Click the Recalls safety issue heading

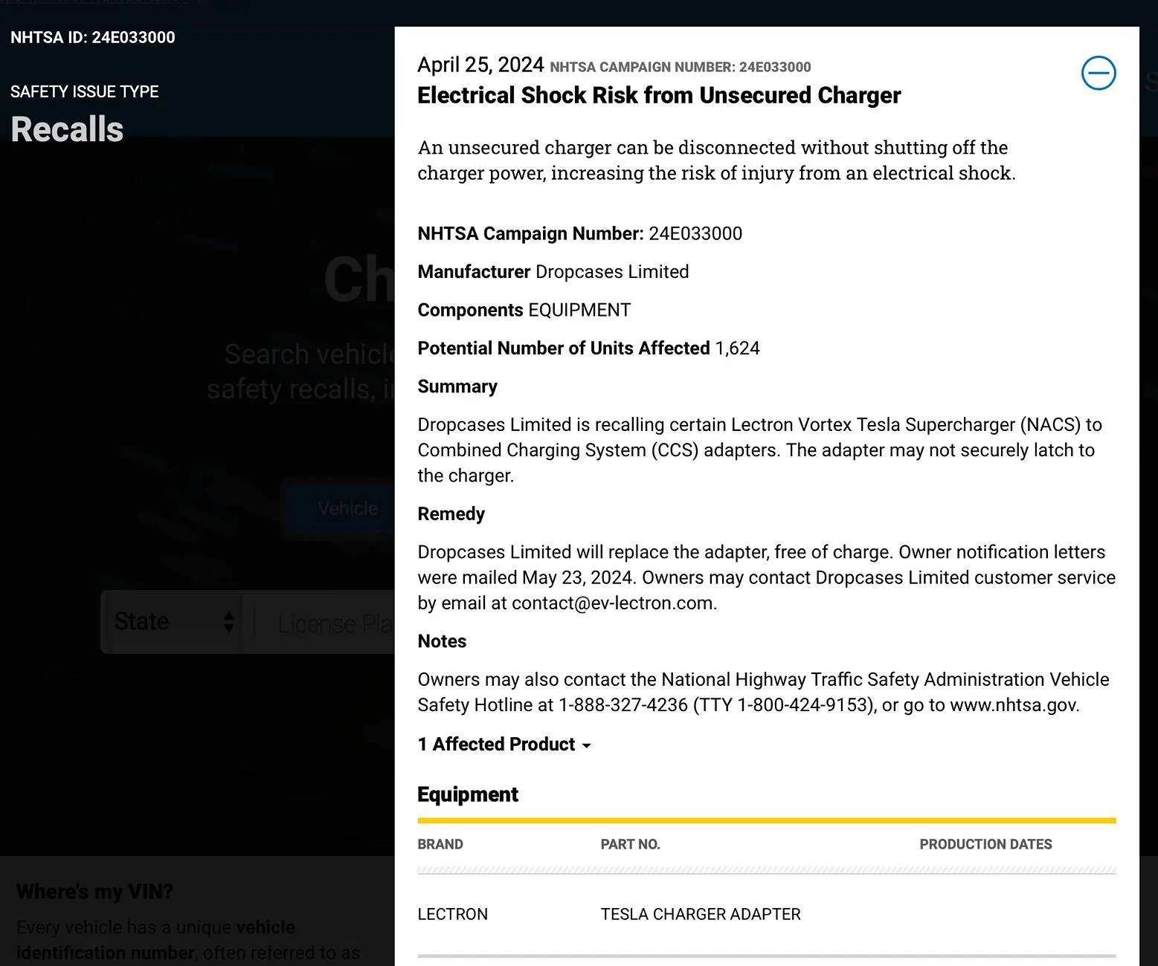click(67, 129)
